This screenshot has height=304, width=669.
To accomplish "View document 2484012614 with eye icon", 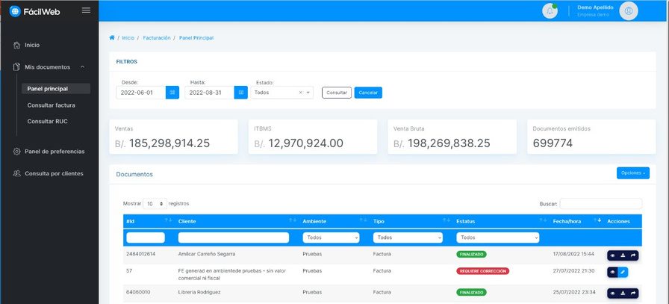I will click(613, 255).
